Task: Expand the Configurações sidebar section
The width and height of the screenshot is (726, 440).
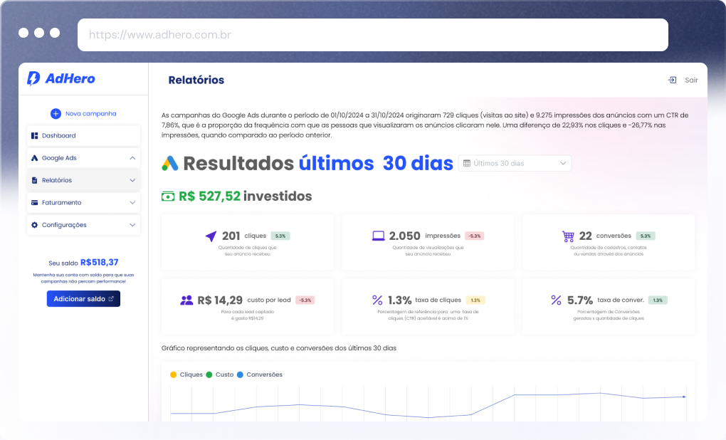Action: pos(132,225)
